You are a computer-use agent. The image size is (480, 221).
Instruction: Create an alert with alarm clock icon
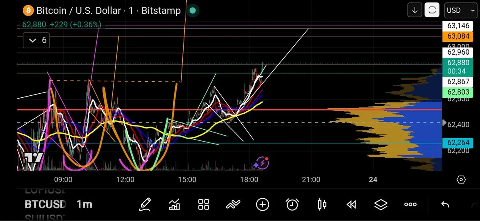point(292,205)
